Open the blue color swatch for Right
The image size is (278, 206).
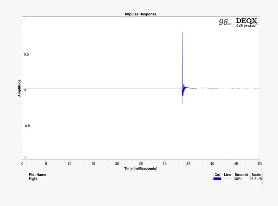pos(217,179)
